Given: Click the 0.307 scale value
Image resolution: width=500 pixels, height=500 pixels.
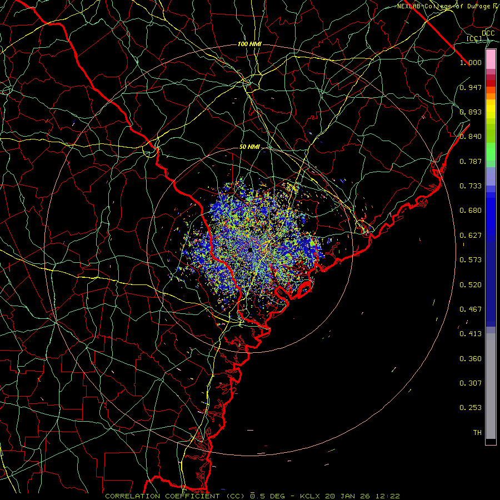Looking at the screenshot, I should 471,383.
